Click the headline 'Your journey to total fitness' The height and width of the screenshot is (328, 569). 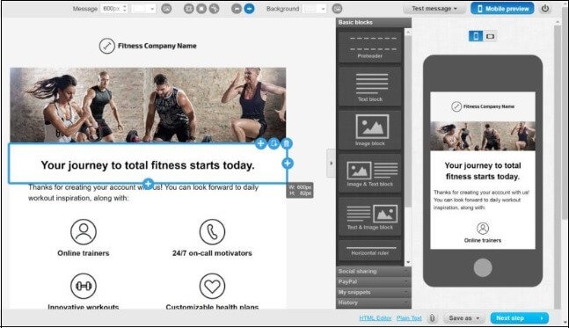148,165
